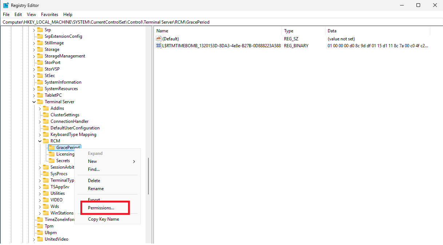This screenshot has width=443, height=245.
Task: Click Delete in the context menu
Action: pyautogui.click(x=94, y=181)
